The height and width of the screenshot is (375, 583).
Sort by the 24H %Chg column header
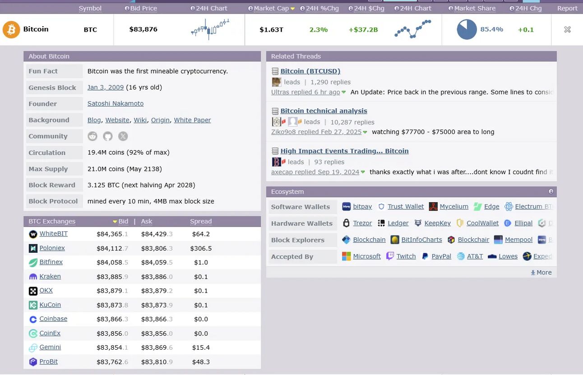322,8
